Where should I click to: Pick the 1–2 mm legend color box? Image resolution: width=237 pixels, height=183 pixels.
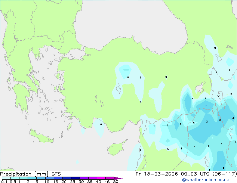pos(24,178)
